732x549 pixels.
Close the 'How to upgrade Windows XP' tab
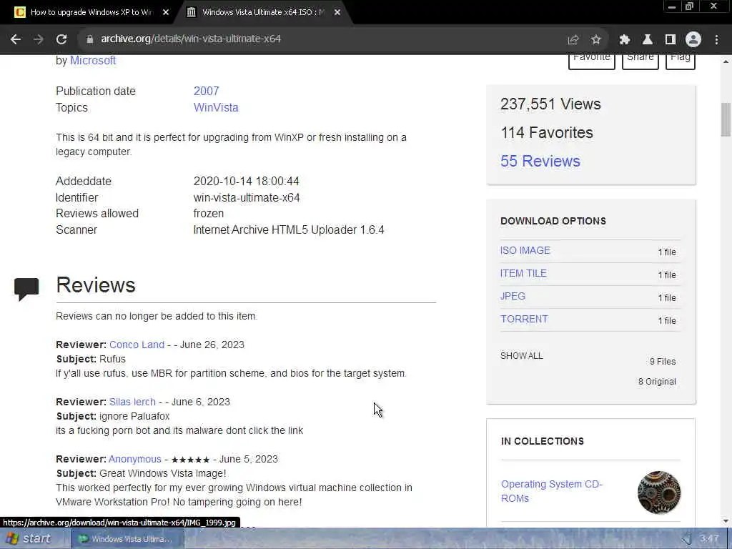[166, 12]
